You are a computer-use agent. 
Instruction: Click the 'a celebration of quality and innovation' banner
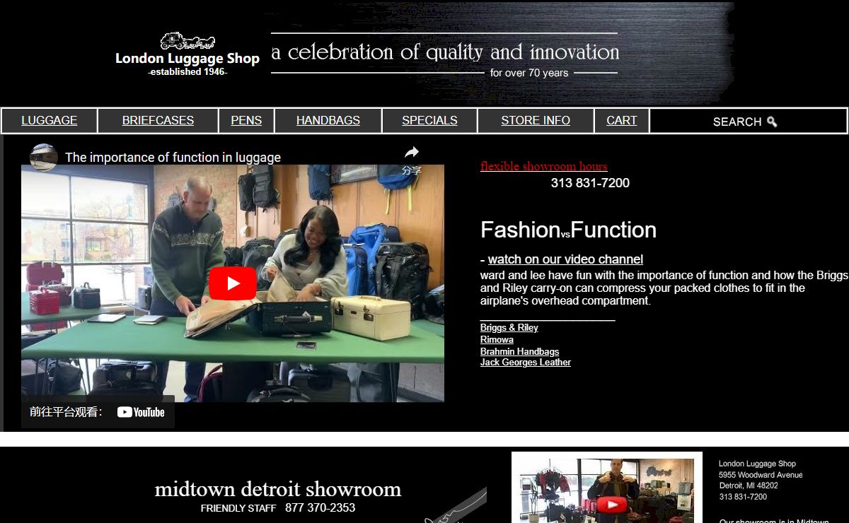(x=445, y=52)
